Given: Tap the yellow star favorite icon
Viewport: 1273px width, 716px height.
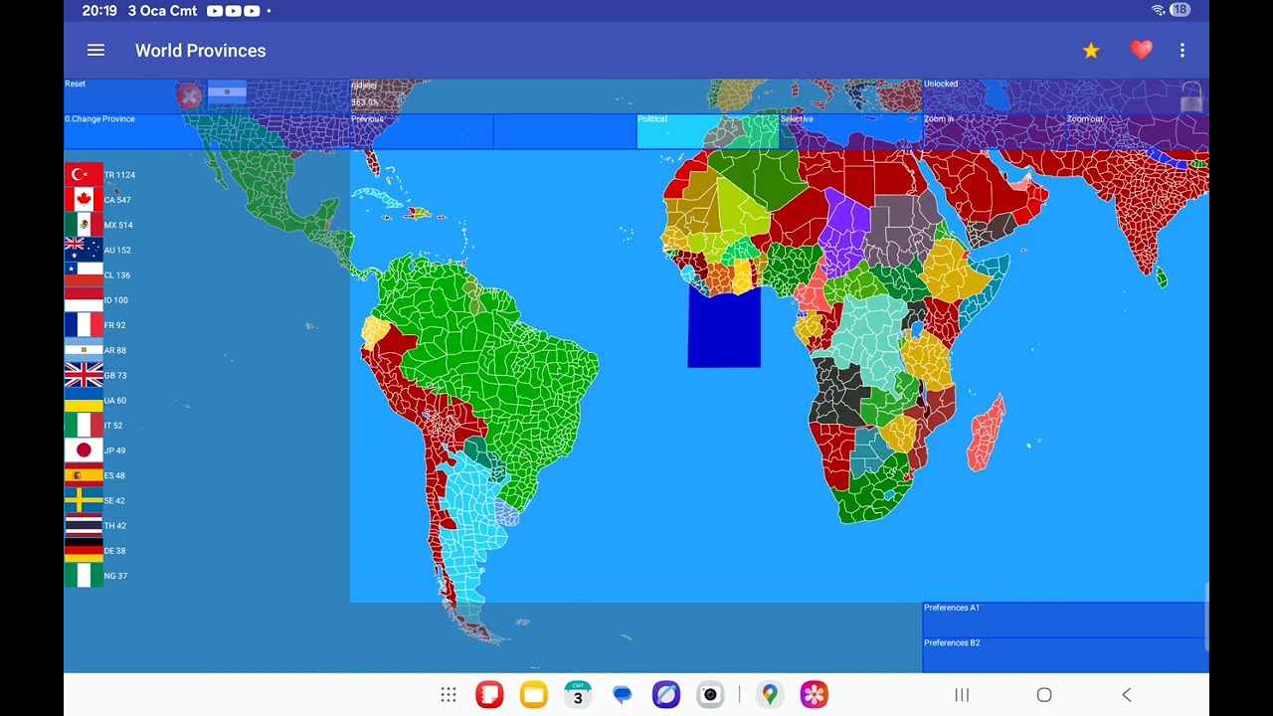Looking at the screenshot, I should 1091,51.
